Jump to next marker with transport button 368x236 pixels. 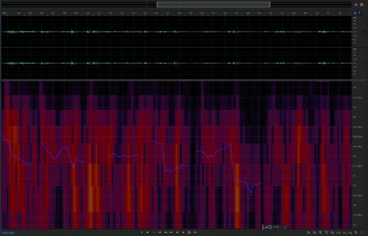tap(177, 232)
